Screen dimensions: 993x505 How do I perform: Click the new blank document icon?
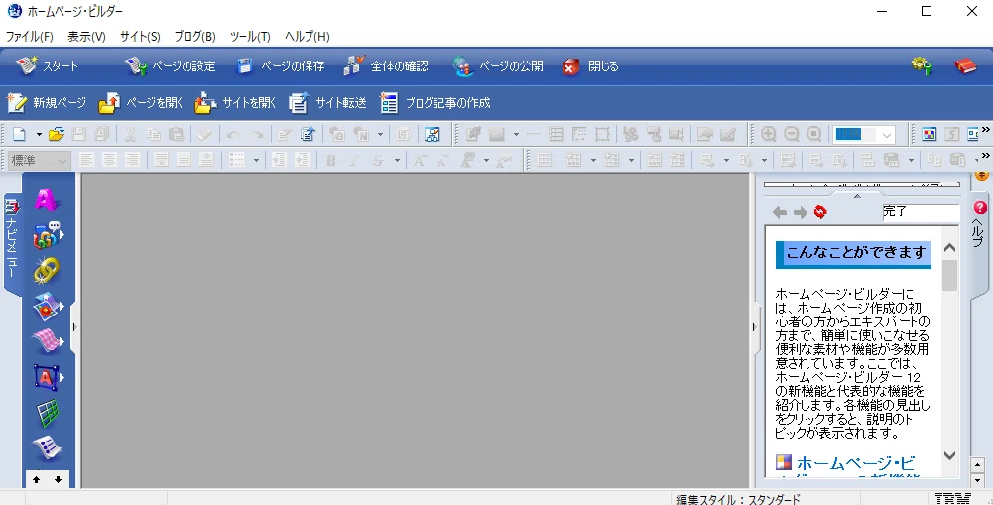coord(19,134)
